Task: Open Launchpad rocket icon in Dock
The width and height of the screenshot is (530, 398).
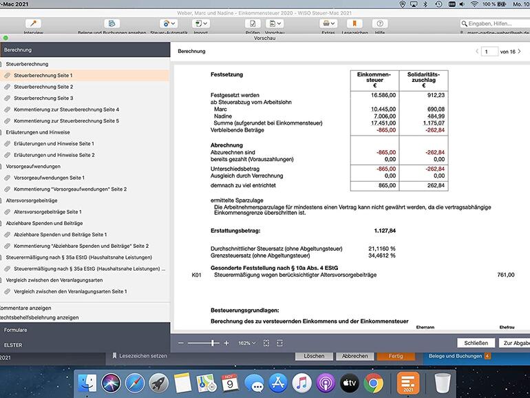Action: tap(158, 383)
